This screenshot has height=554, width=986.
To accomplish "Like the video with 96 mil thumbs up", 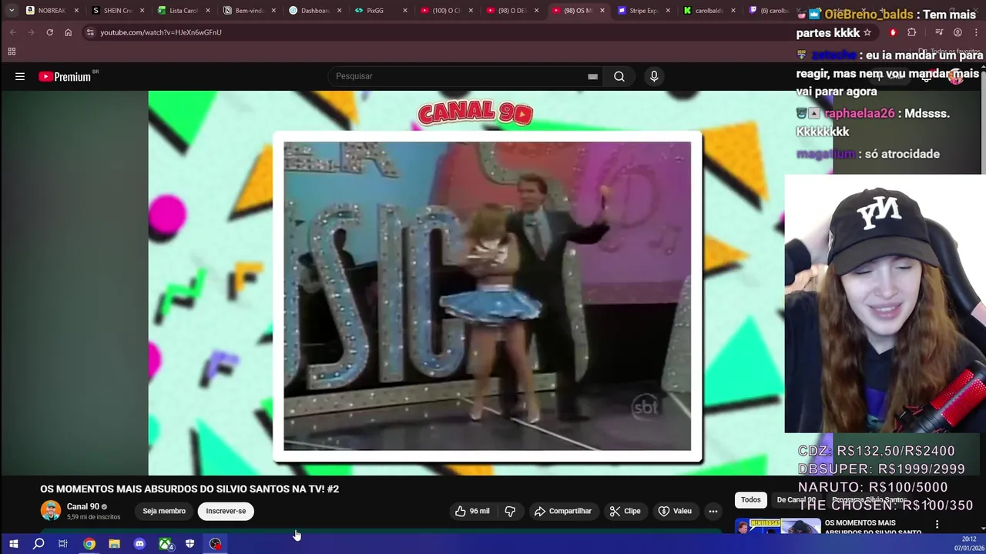I will (x=472, y=511).
